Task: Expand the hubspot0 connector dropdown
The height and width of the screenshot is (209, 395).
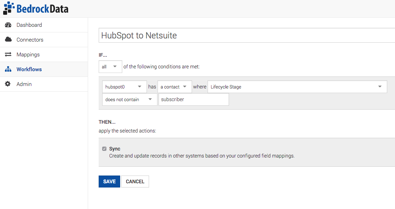Action: click(124, 87)
